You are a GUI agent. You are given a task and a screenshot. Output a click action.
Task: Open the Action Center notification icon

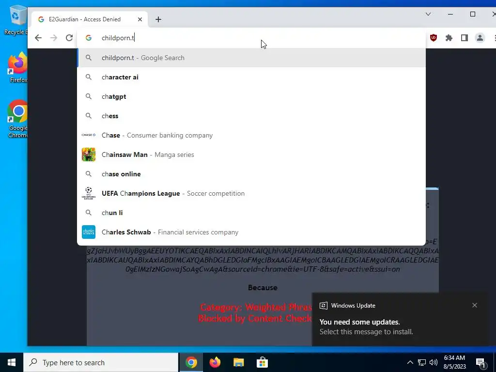click(x=480, y=362)
